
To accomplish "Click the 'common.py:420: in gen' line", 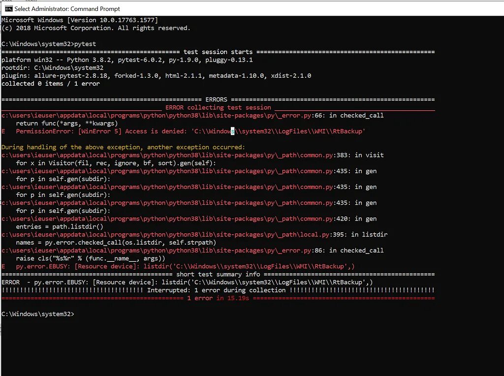I will (189, 219).
